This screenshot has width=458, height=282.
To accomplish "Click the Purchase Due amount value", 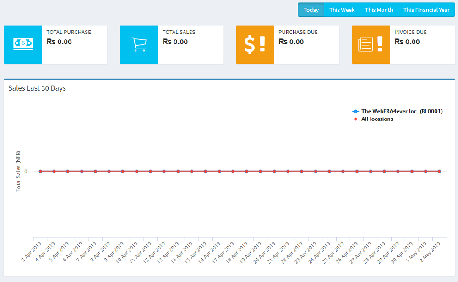I will 291,42.
